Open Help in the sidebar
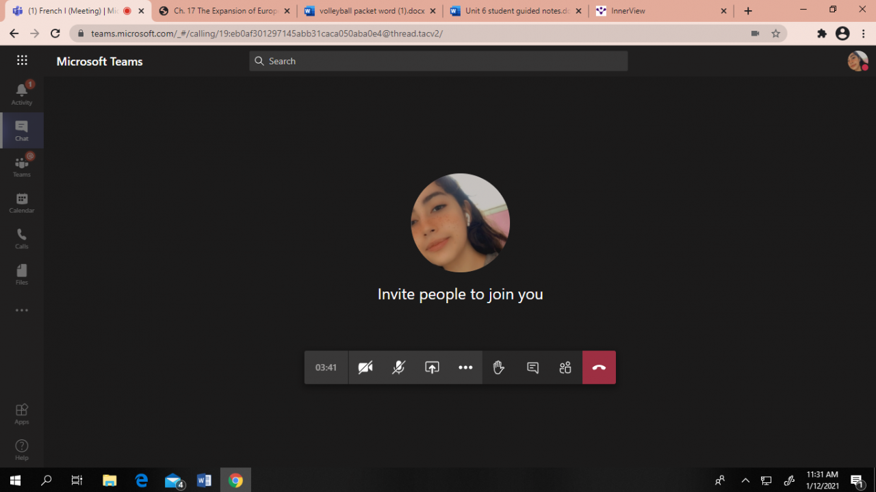Image resolution: width=876 pixels, height=492 pixels. (22, 450)
